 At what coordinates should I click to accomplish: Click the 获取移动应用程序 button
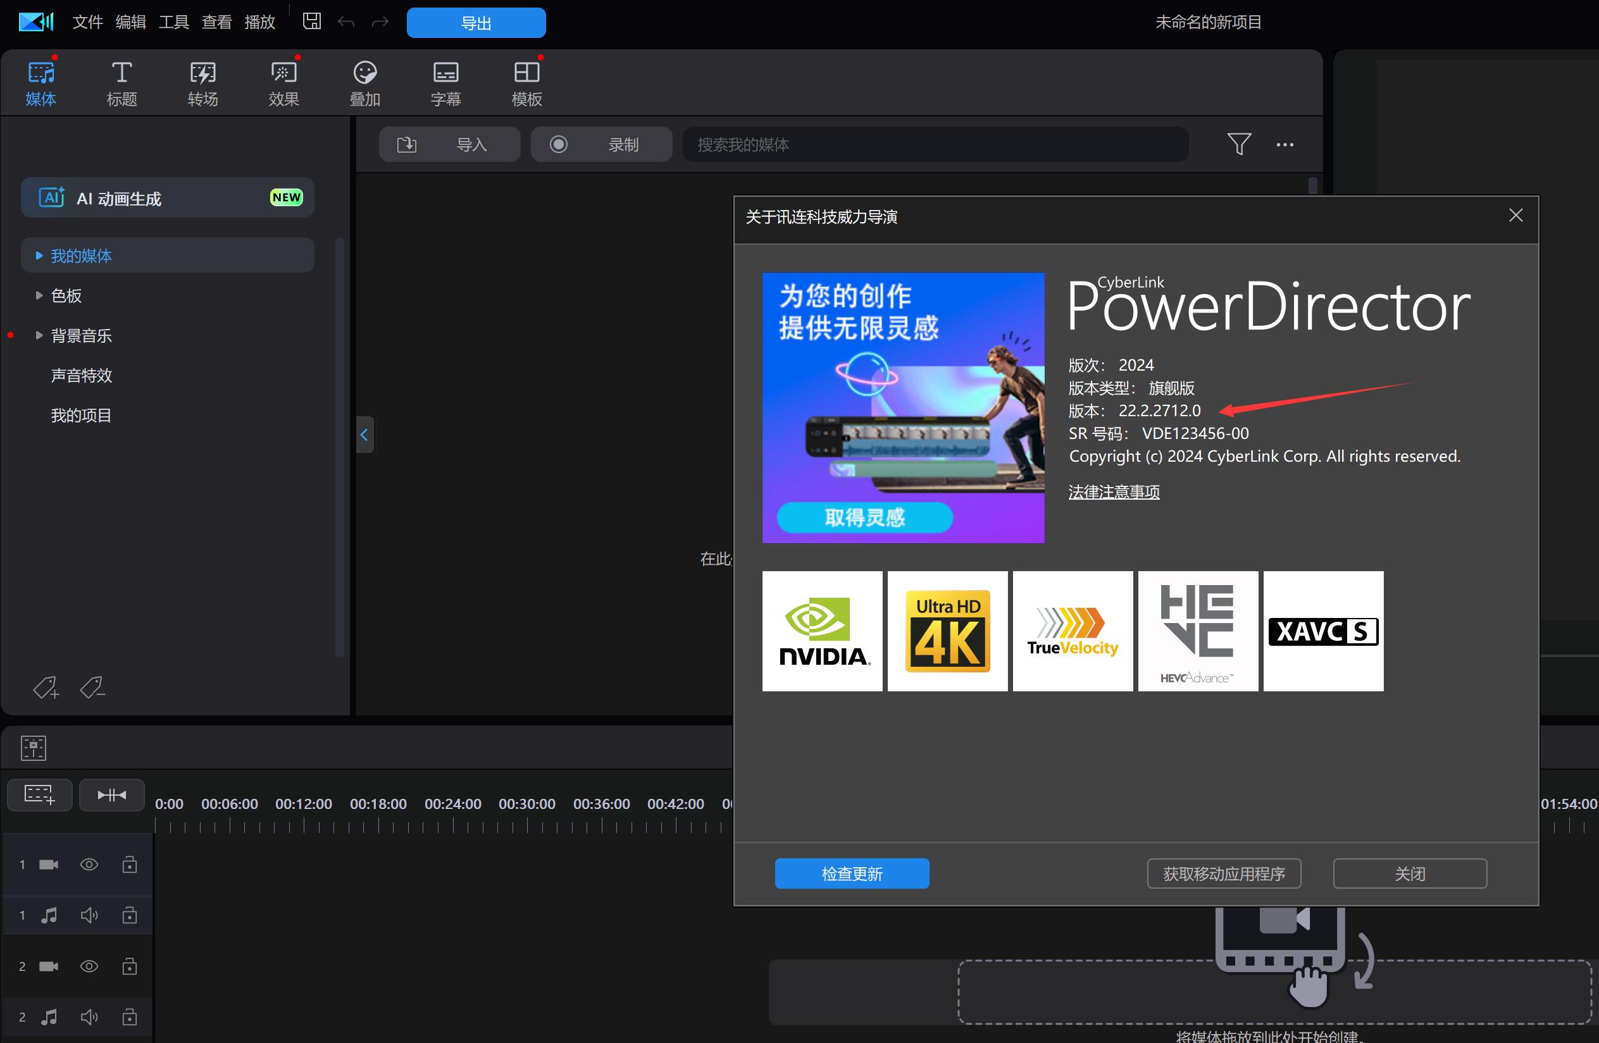pos(1223,873)
